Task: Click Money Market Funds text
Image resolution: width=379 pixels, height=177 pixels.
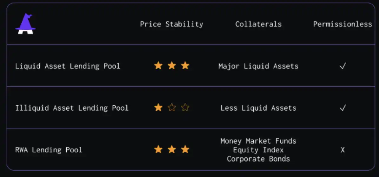Action: click(258, 141)
